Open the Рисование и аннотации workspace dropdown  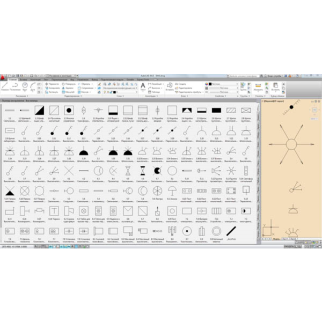(x=62, y=76)
